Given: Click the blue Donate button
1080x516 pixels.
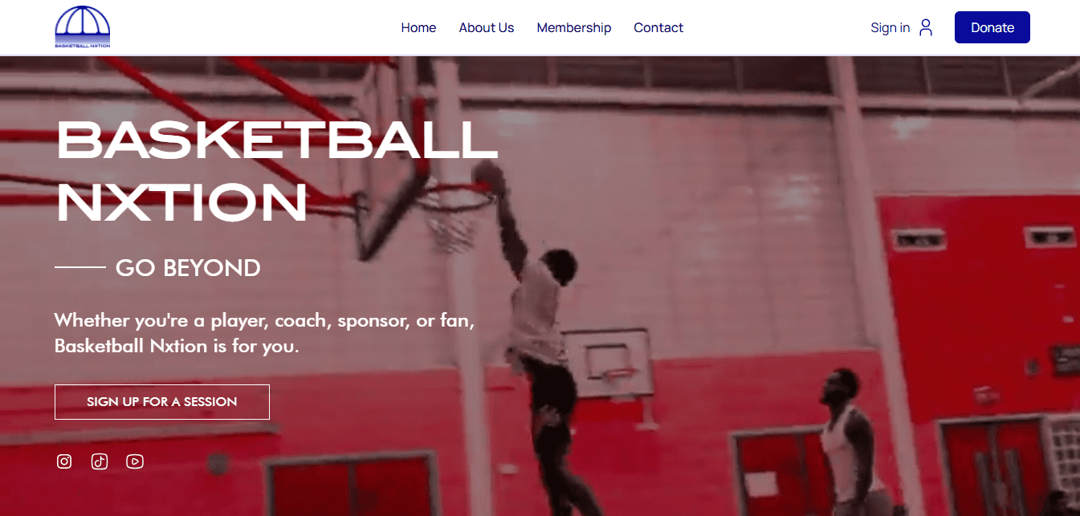Looking at the screenshot, I should [992, 27].
